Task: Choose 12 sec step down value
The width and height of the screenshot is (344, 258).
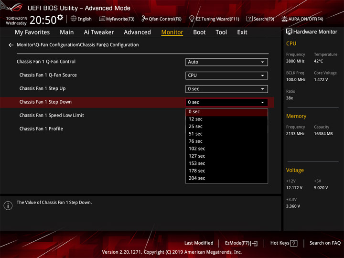Action: pyautogui.click(x=226, y=119)
